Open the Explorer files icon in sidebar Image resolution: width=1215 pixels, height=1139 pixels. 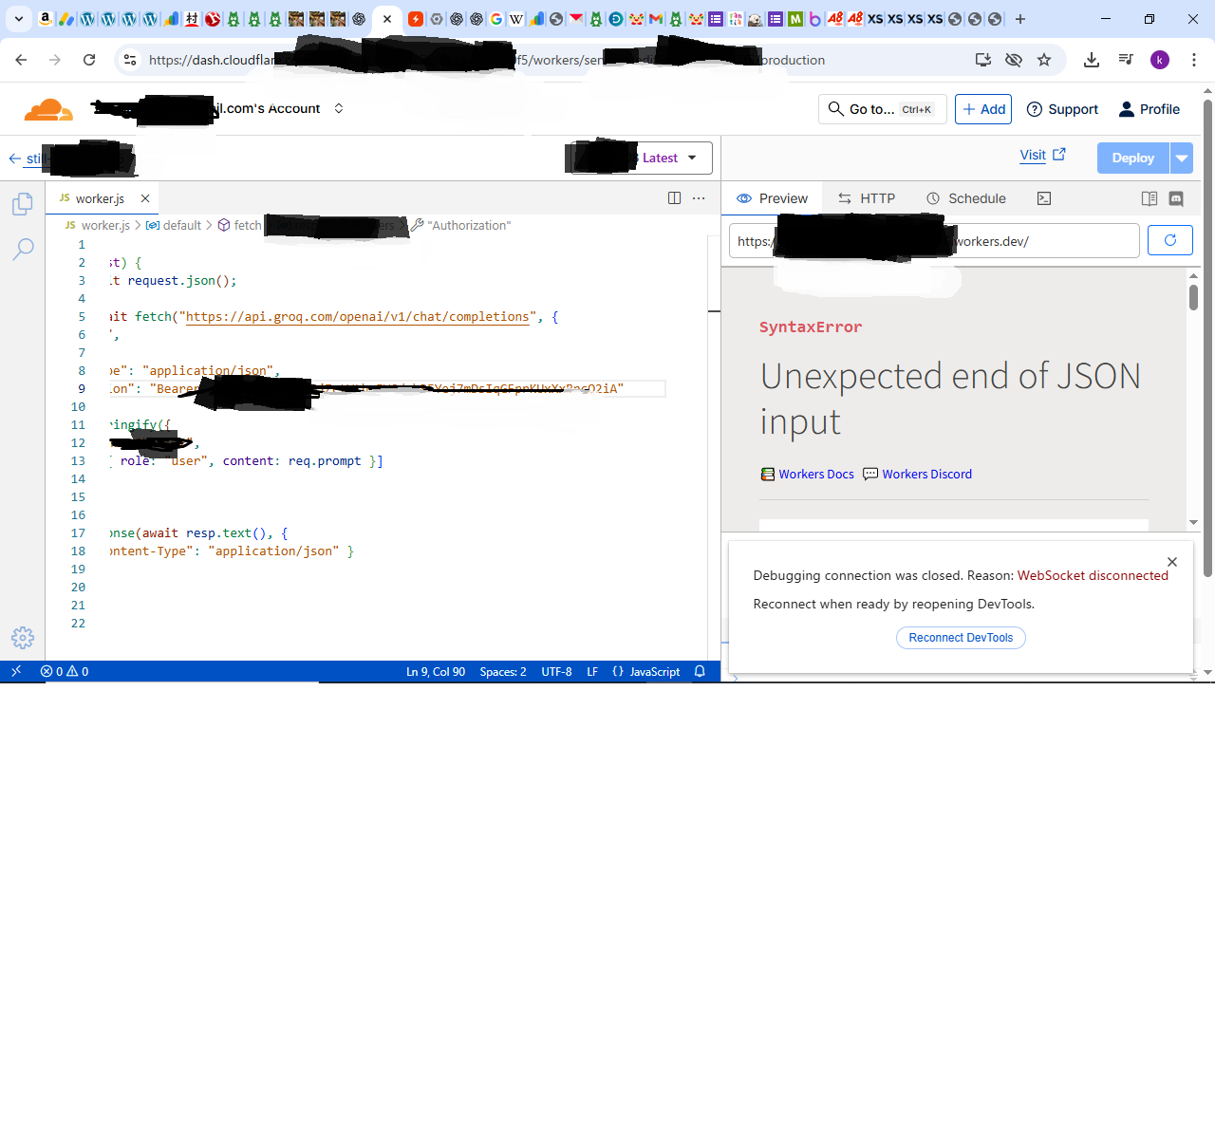[x=23, y=204]
